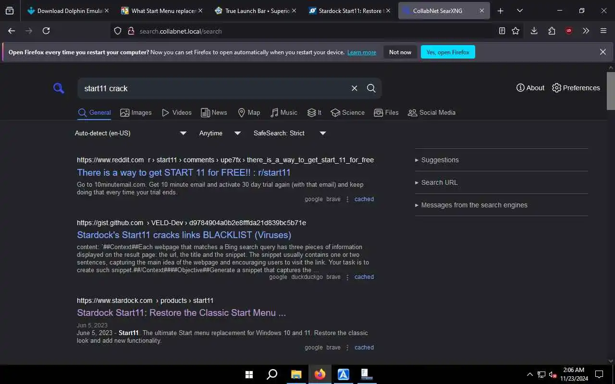Viewport: 615px width, 384px height.
Task: Click the SearXNG logo magnifier icon
Action: coord(59,88)
